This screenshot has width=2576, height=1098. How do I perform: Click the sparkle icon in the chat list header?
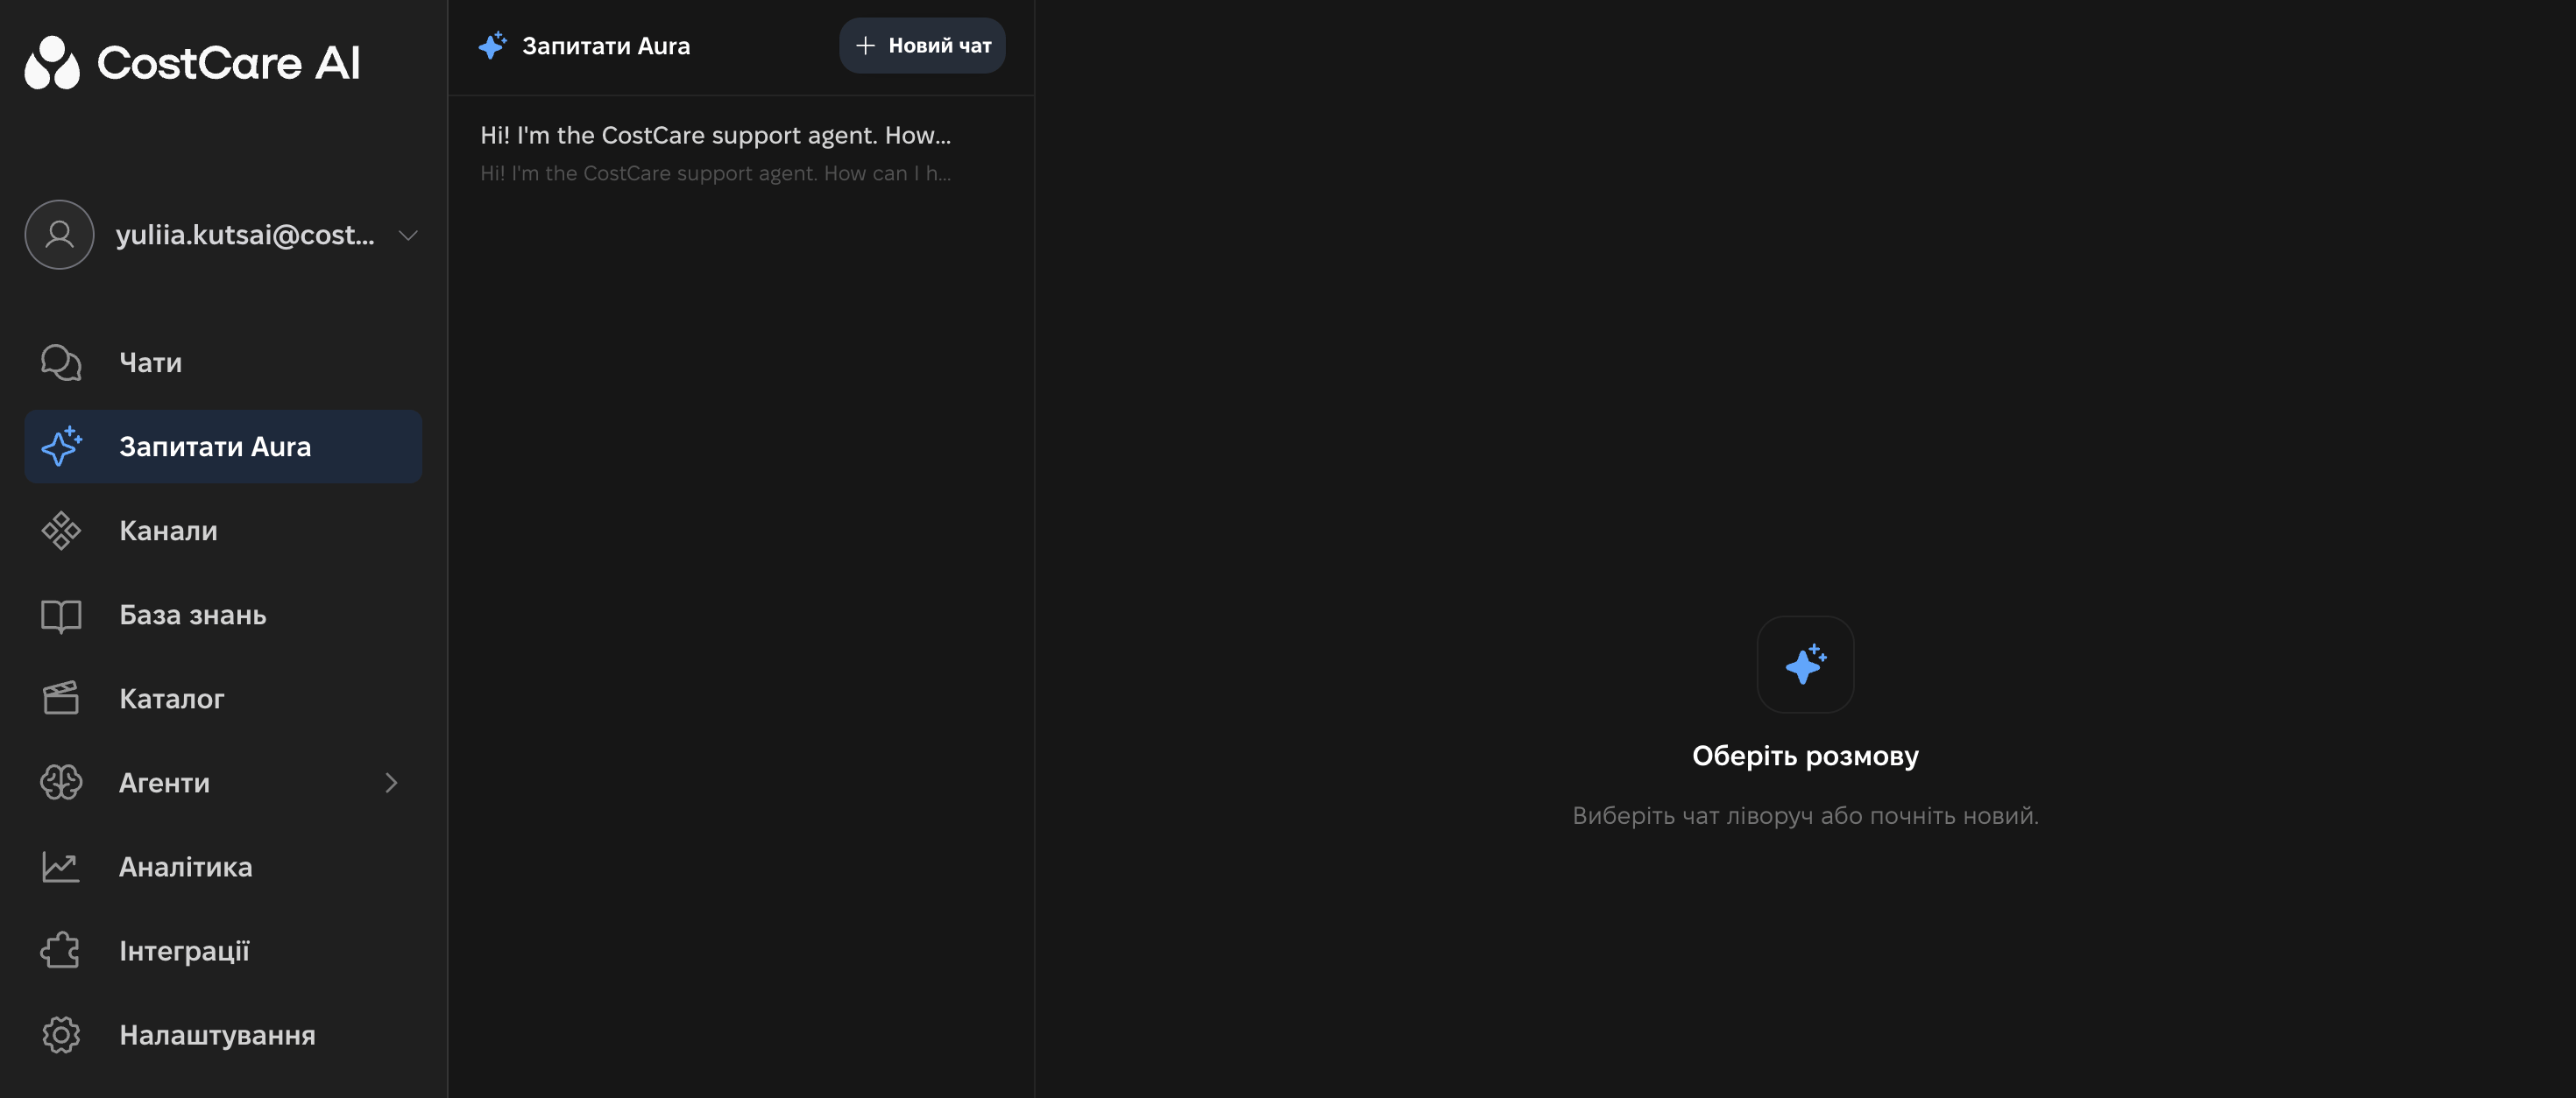pos(492,45)
